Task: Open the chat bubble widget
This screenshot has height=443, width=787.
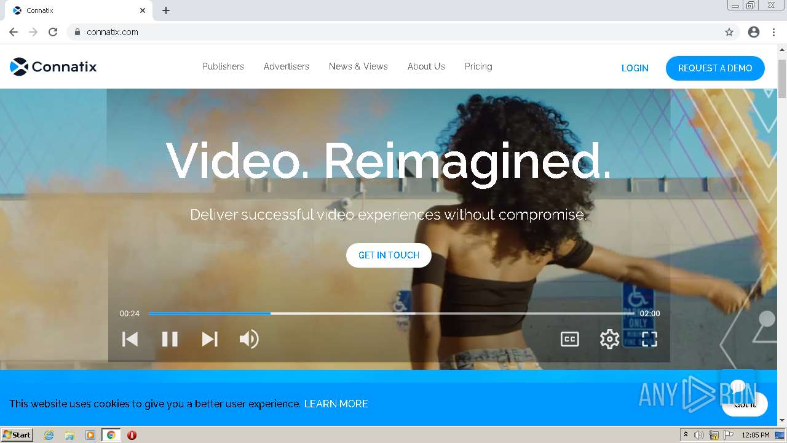Action: (x=738, y=386)
